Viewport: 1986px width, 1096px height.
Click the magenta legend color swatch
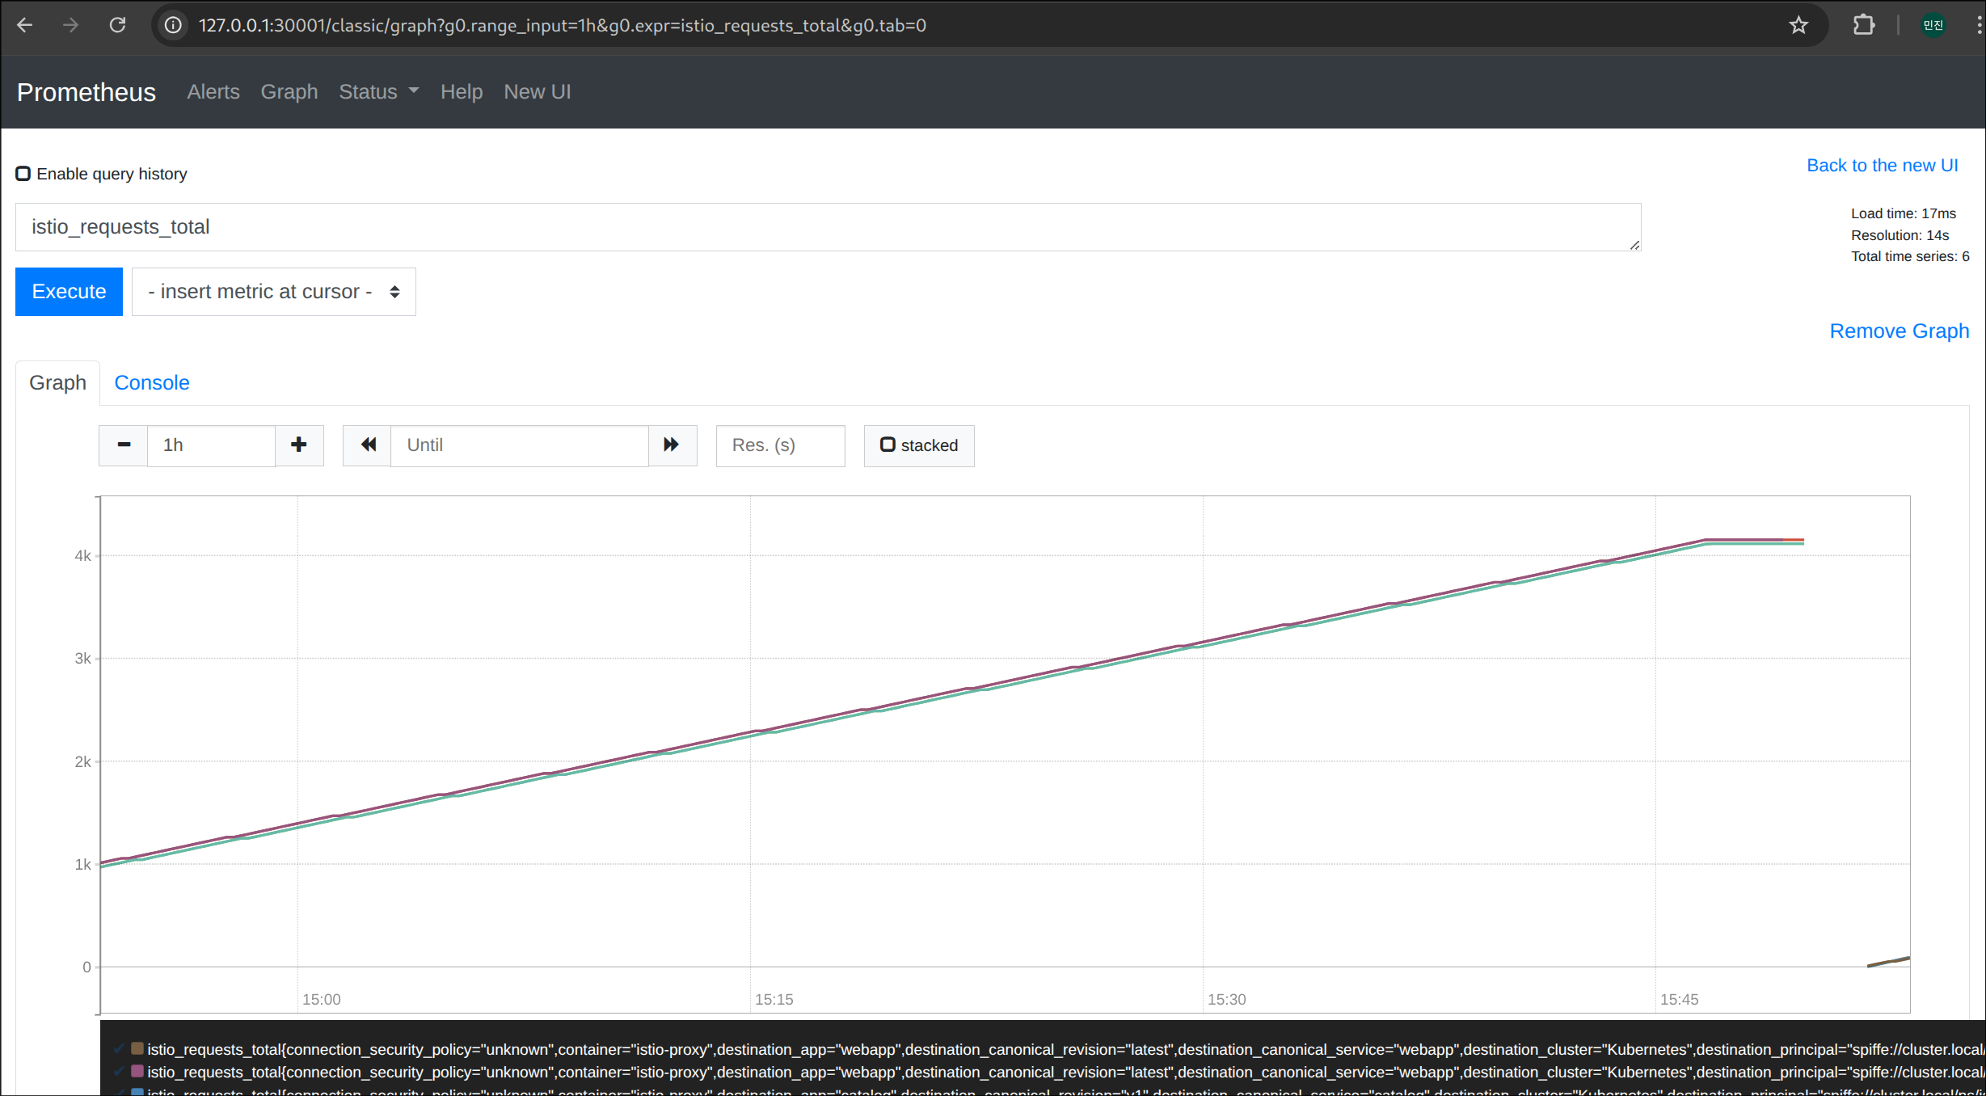[137, 1071]
